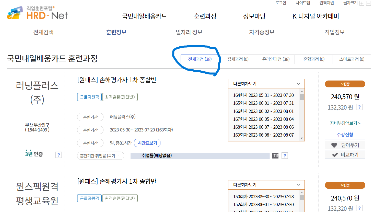Click first session list scrollbar thumb
This screenshot has width=374, height=212.
302,97
